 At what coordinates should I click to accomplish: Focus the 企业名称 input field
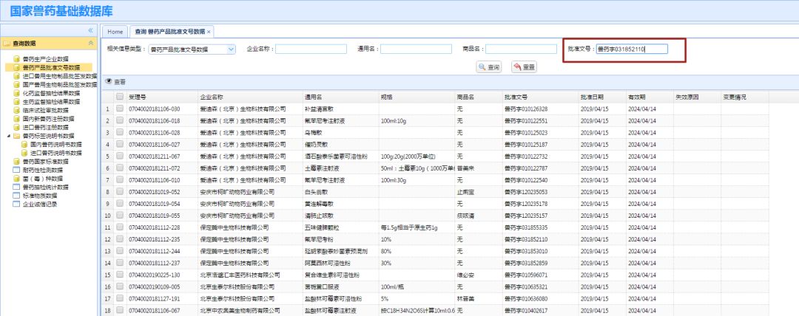(311, 49)
